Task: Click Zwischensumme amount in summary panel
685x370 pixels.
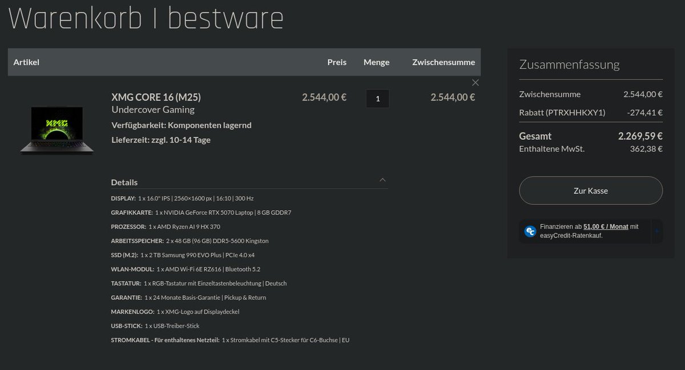Action: pos(643,94)
